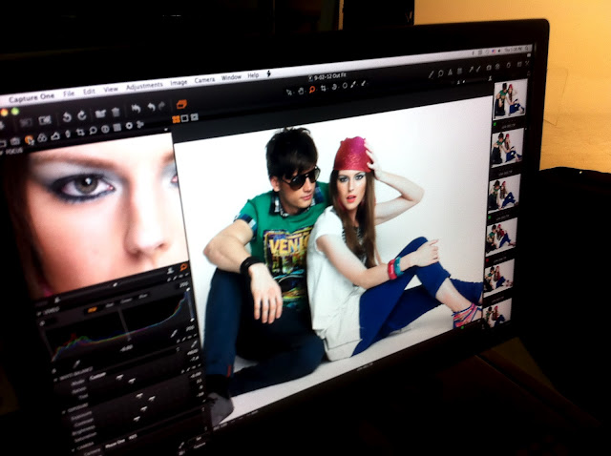
Task: Select the second browser thumbnail
Action: (507, 148)
